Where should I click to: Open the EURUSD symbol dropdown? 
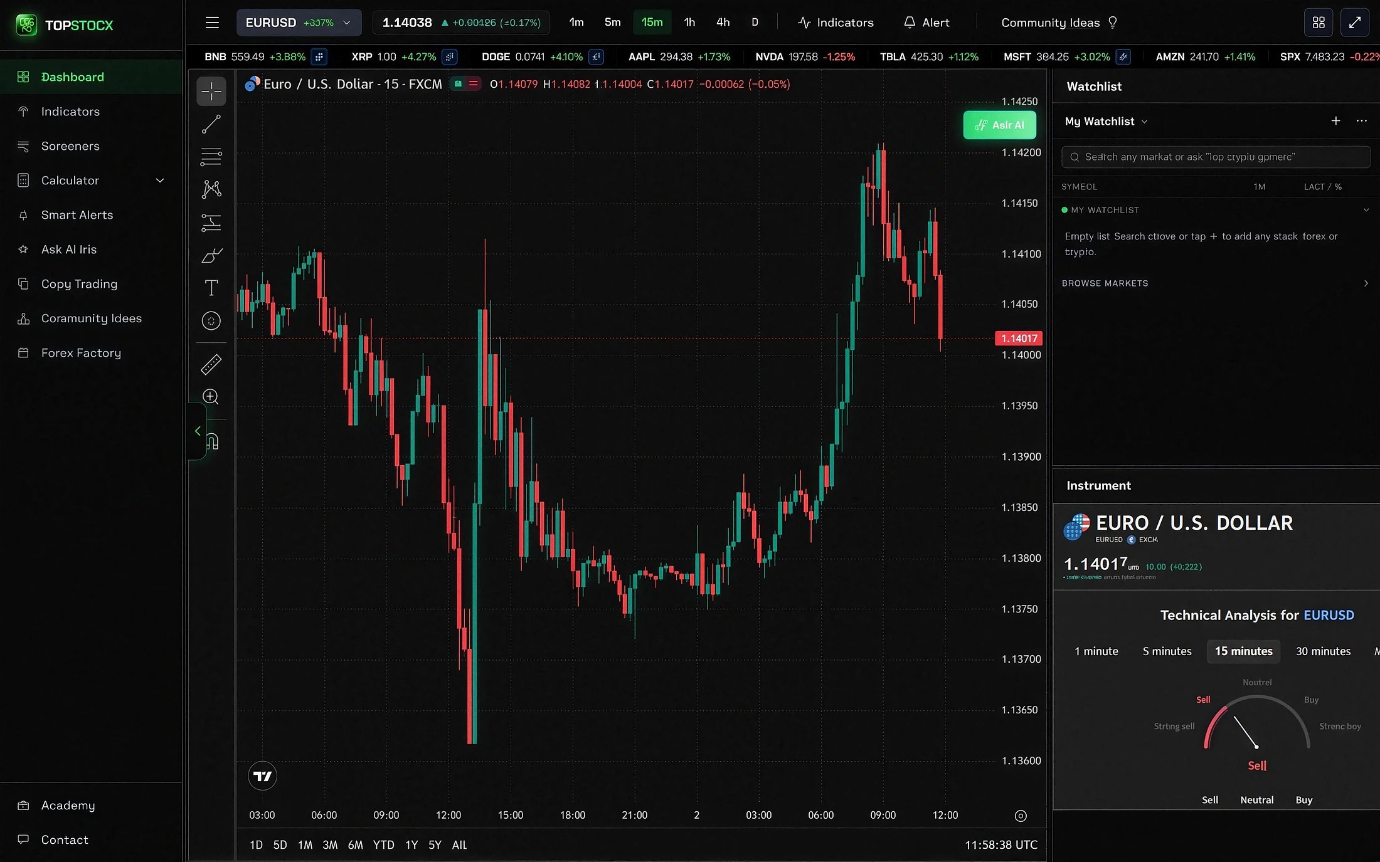tap(299, 23)
